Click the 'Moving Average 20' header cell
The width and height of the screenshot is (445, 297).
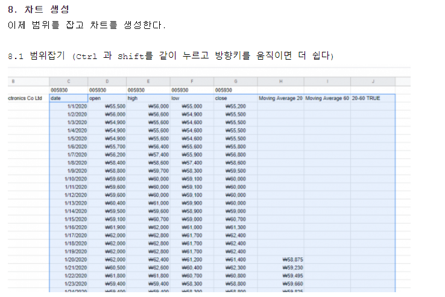click(280, 98)
